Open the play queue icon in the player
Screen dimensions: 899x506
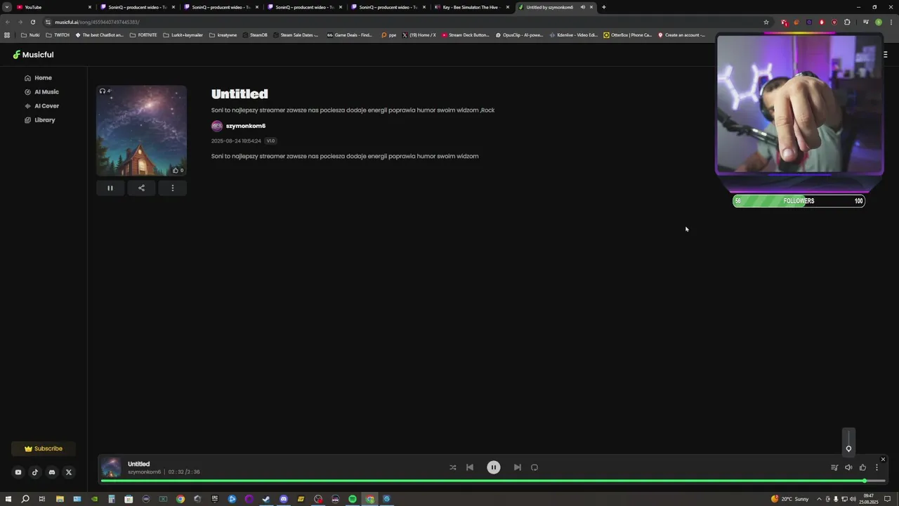coord(834,467)
